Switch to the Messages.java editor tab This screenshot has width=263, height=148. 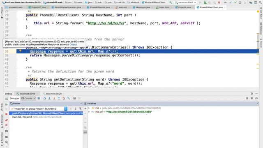click(143, 7)
